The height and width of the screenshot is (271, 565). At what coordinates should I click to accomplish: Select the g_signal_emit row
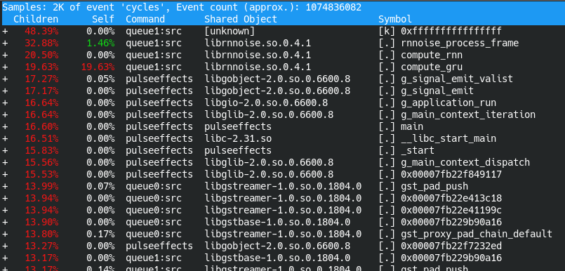(x=282, y=91)
